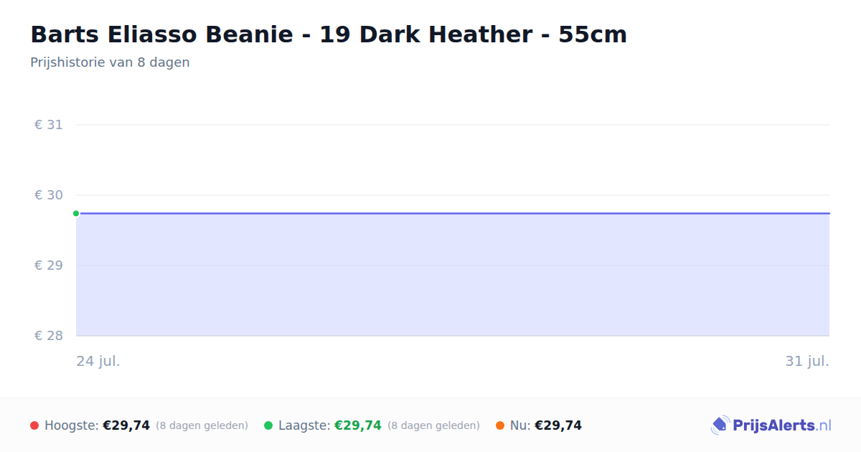
Task: Click the orange Nu indicator dot
Action: 500,425
